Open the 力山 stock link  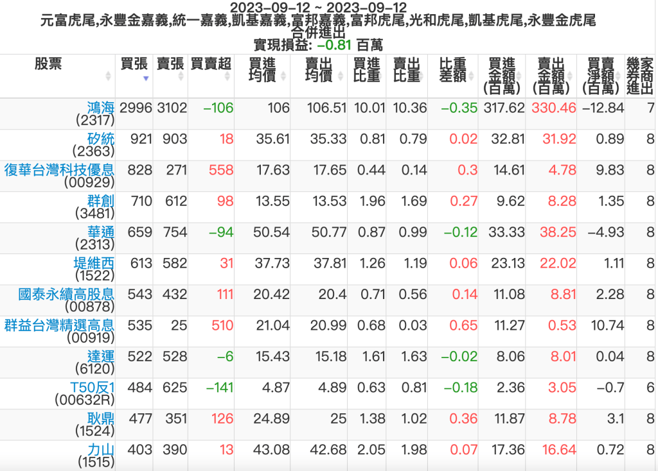(x=100, y=450)
